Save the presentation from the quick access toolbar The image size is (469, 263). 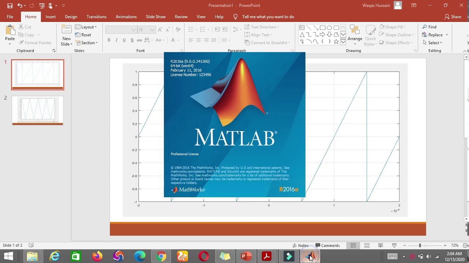(10, 5)
